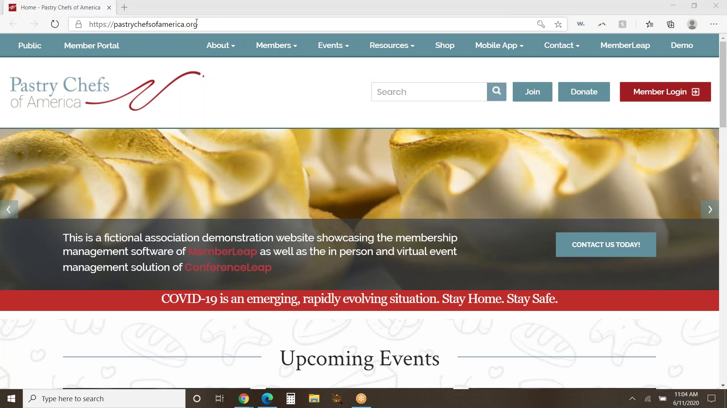Open the MemberLeap nav item
The height and width of the screenshot is (408, 727).
pyautogui.click(x=625, y=45)
